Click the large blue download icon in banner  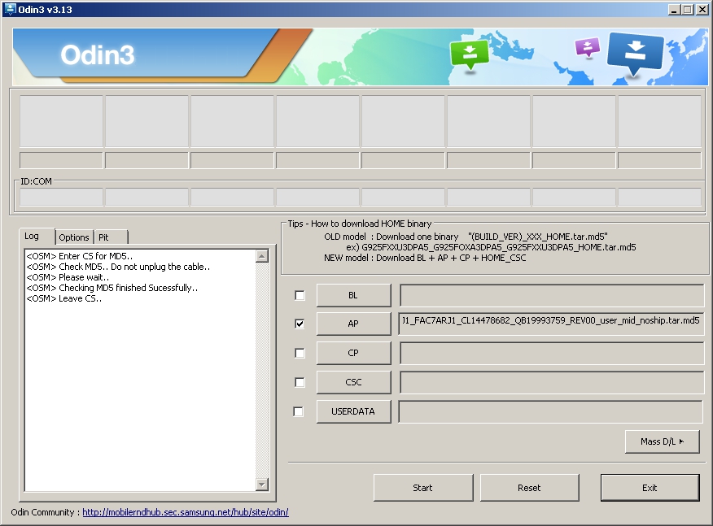[635, 53]
